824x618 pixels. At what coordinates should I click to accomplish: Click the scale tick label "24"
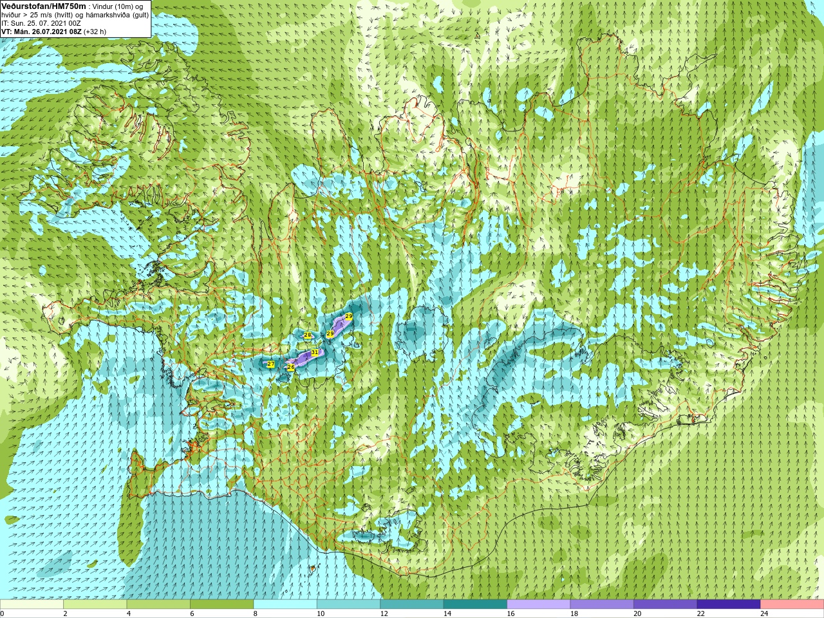(765, 613)
